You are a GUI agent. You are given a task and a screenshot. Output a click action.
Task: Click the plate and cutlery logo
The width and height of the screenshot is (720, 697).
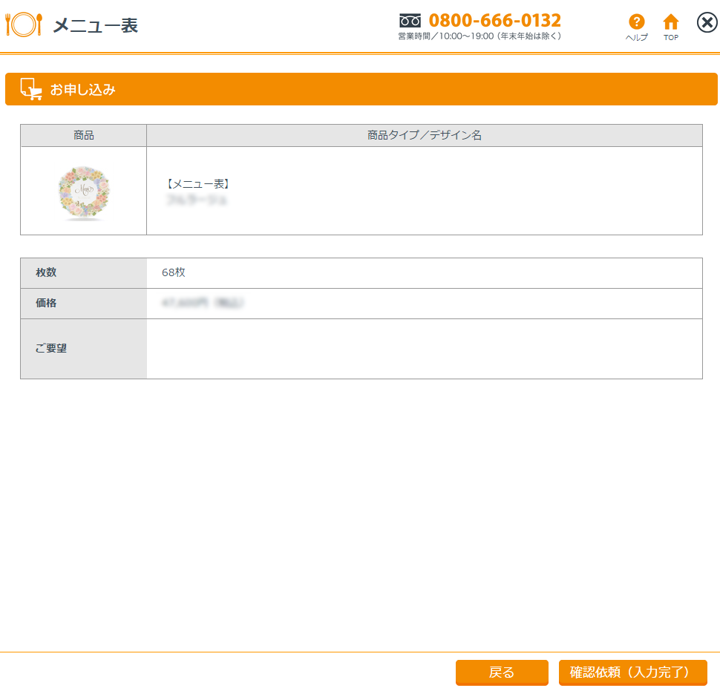pos(24,24)
